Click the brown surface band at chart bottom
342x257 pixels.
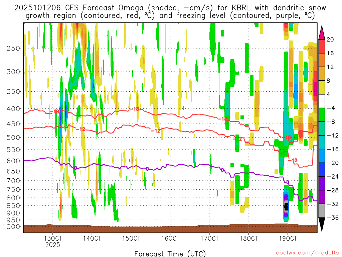[x=170, y=229]
